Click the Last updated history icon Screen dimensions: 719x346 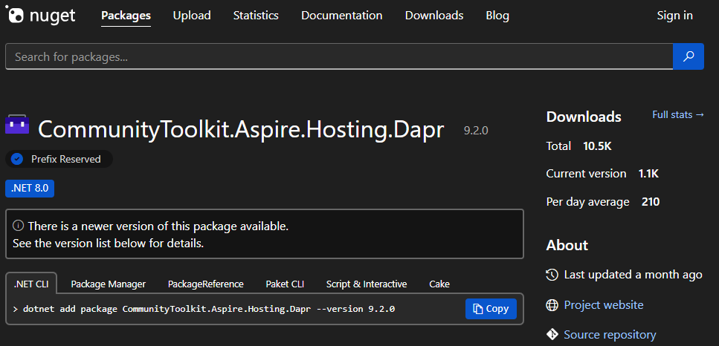click(552, 275)
